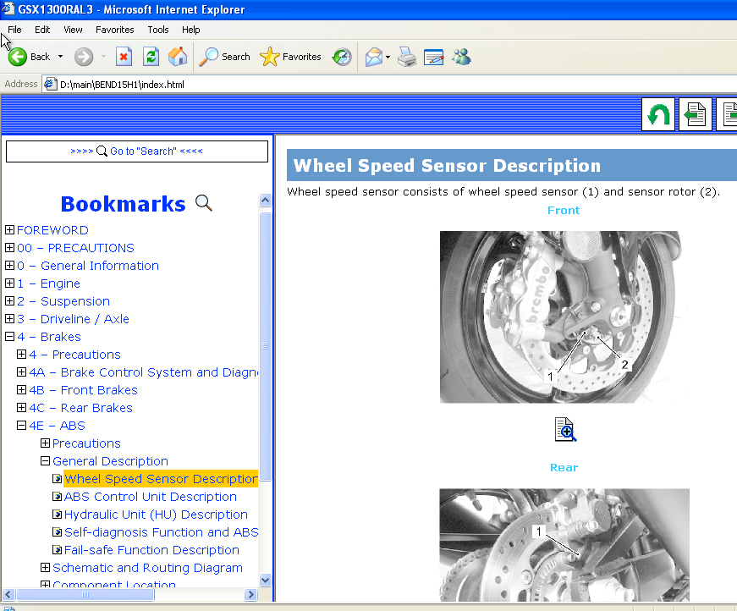
Task: Click the zoom image icon below front photo
Action: tap(565, 430)
